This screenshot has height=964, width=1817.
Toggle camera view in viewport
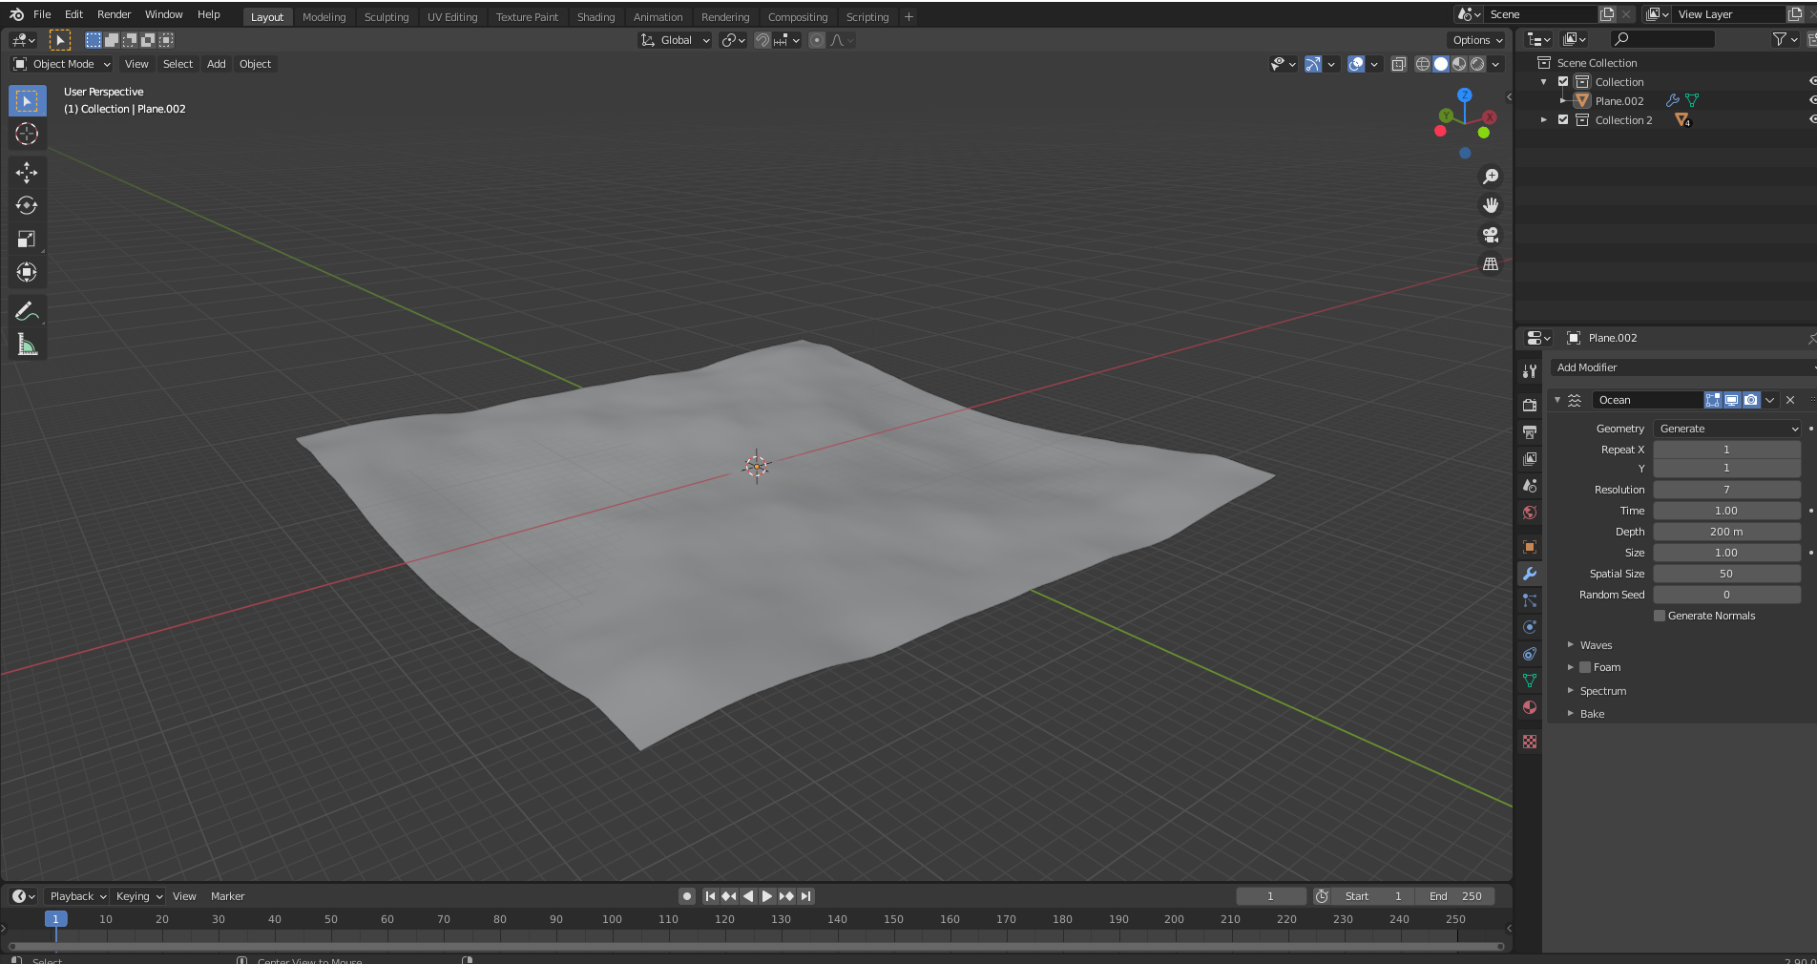tap(1490, 235)
